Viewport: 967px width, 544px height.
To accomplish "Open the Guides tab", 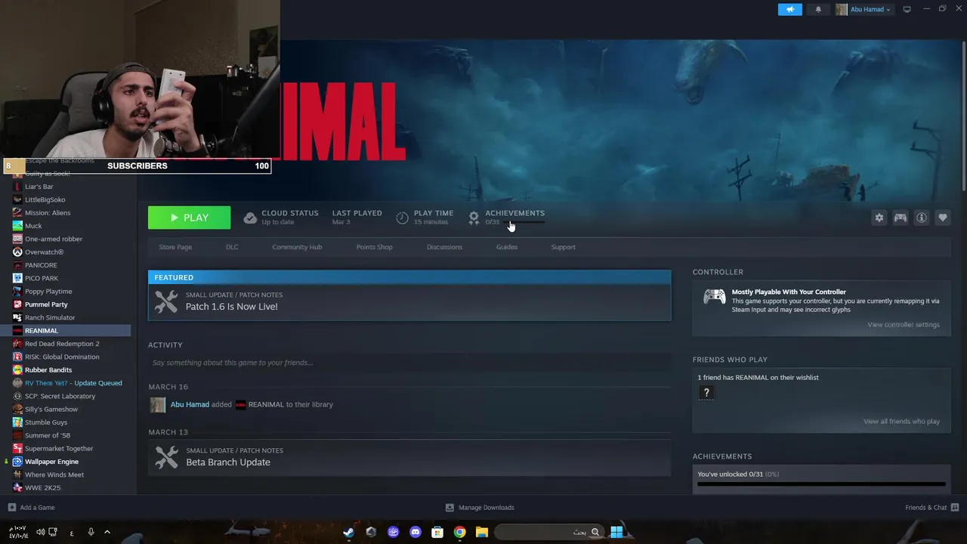I will click(507, 247).
